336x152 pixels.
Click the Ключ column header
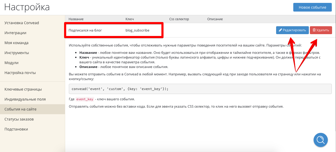(x=130, y=19)
